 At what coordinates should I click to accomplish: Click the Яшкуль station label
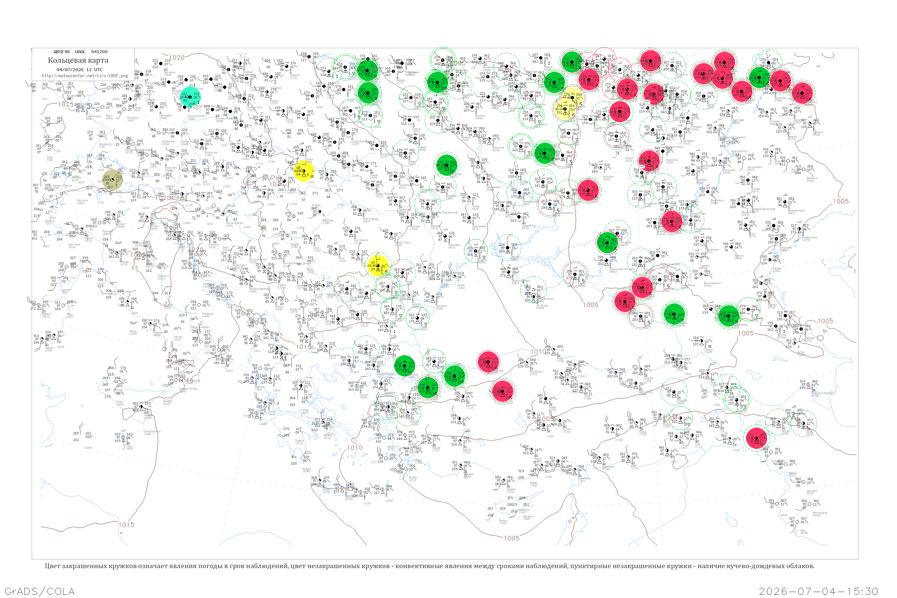coord(739,257)
